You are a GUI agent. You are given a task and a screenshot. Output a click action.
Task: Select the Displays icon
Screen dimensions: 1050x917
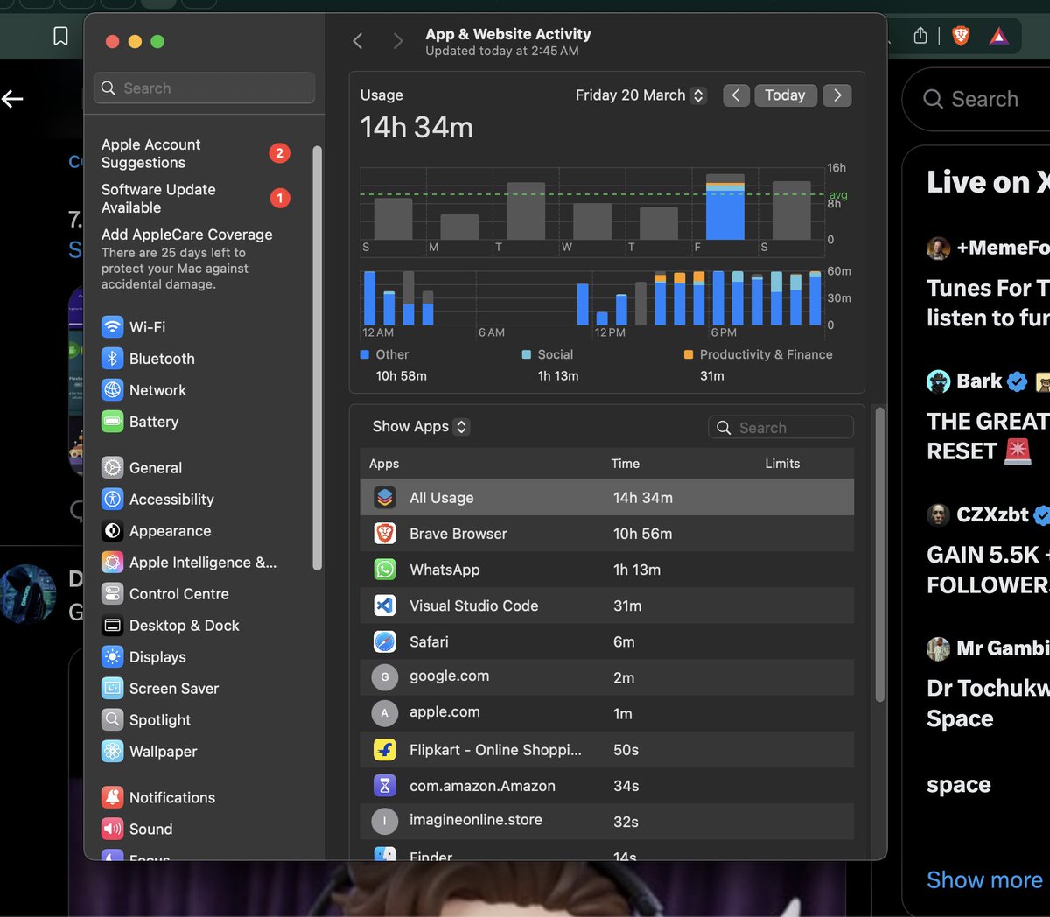[x=112, y=657]
